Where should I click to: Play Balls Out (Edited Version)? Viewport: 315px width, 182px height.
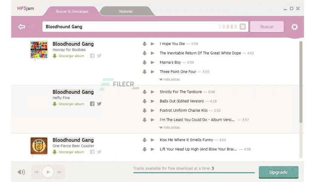click(153, 101)
